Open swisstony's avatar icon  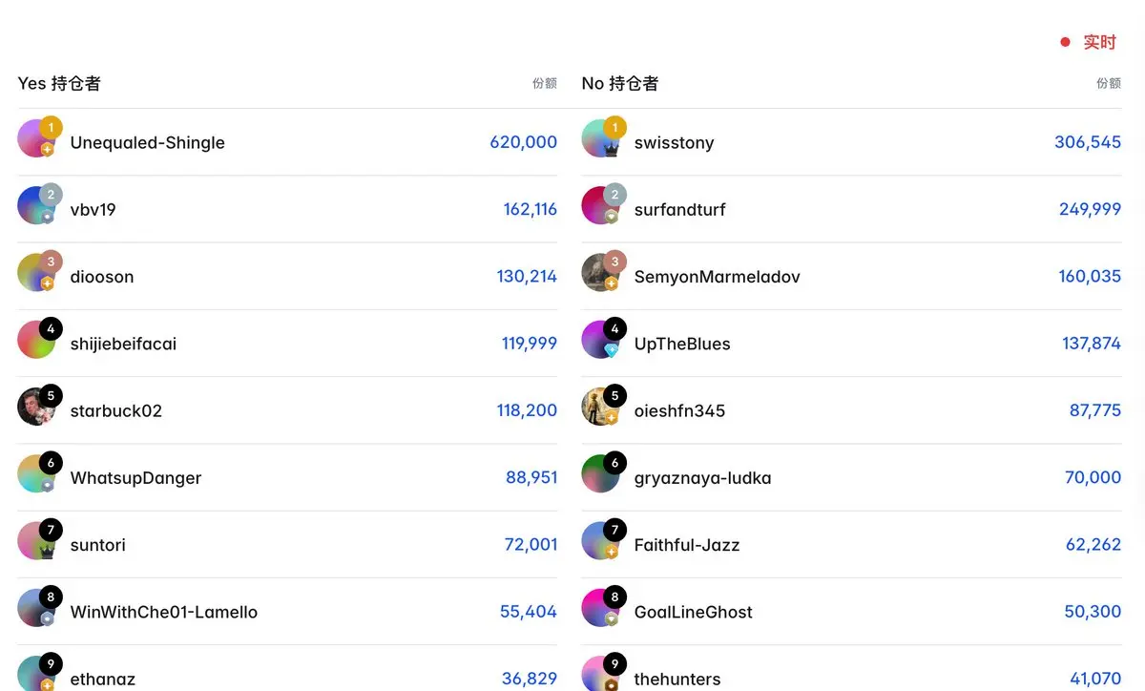coord(600,139)
